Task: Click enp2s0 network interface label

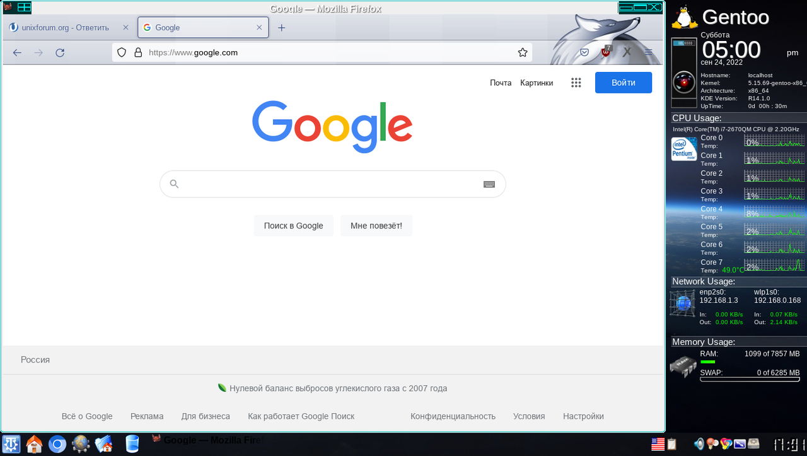Action: coord(713,292)
